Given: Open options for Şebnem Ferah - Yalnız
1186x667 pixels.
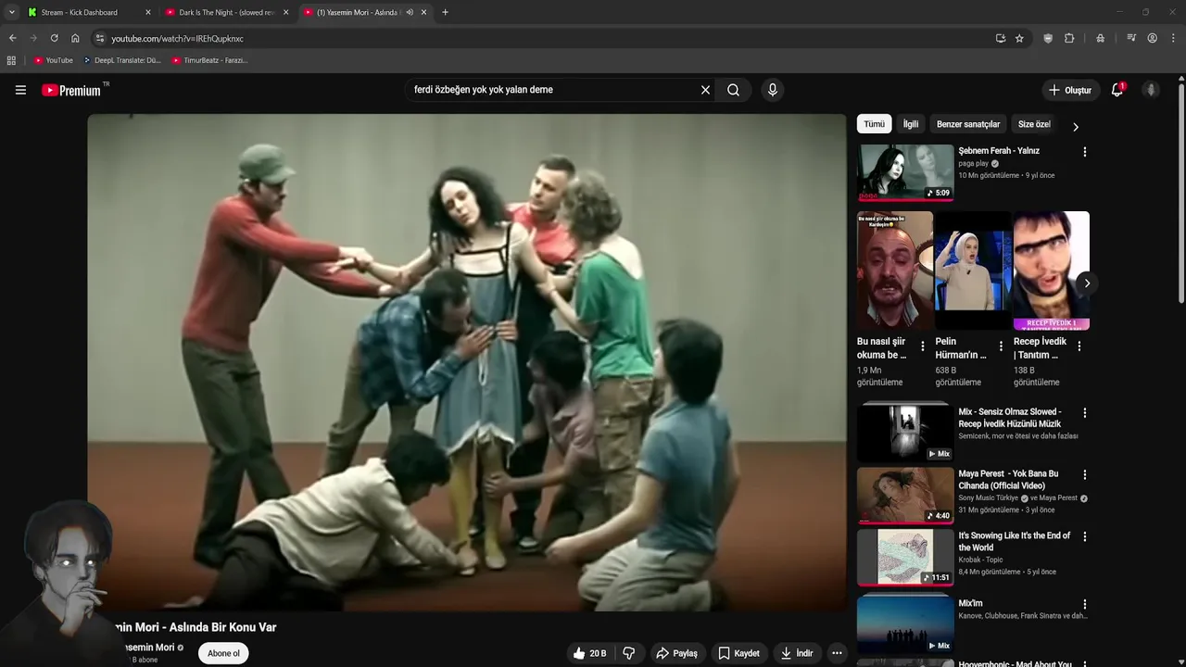Looking at the screenshot, I should pyautogui.click(x=1085, y=152).
